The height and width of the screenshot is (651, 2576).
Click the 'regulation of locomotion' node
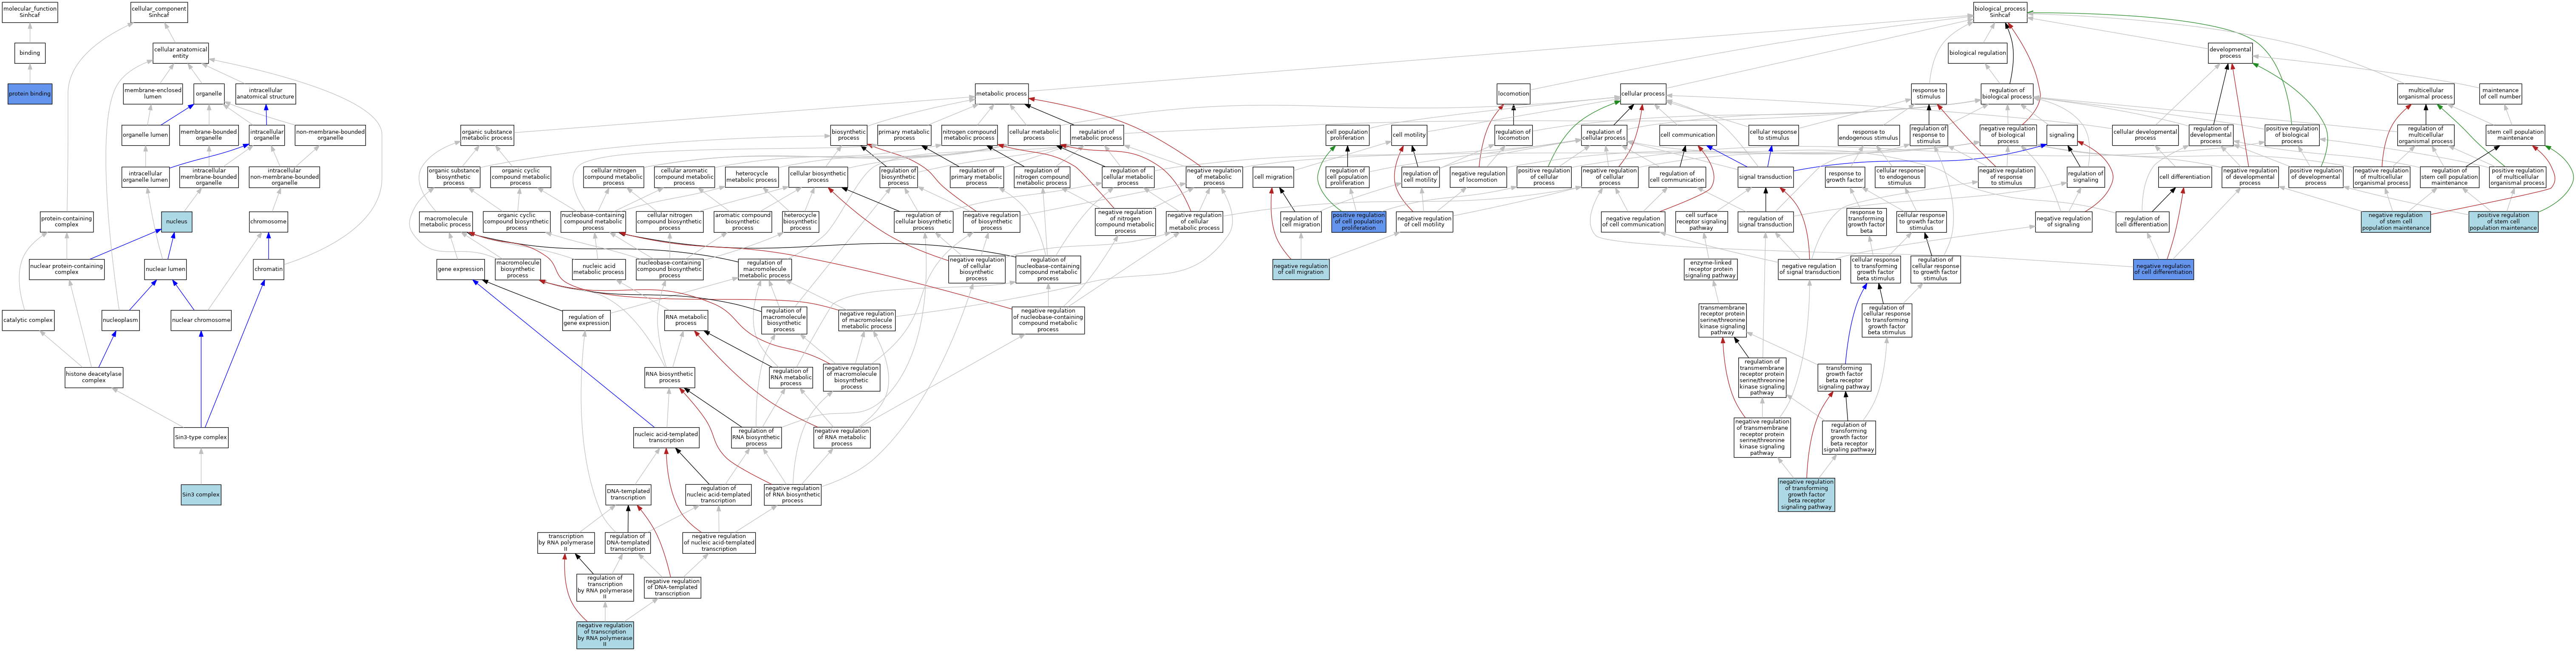coord(1513,135)
